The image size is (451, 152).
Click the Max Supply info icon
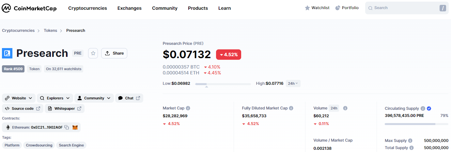click(410, 141)
